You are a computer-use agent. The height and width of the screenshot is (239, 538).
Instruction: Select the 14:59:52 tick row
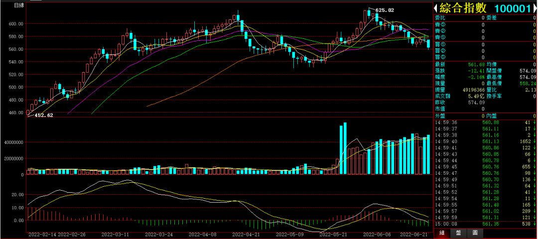pos(485,192)
